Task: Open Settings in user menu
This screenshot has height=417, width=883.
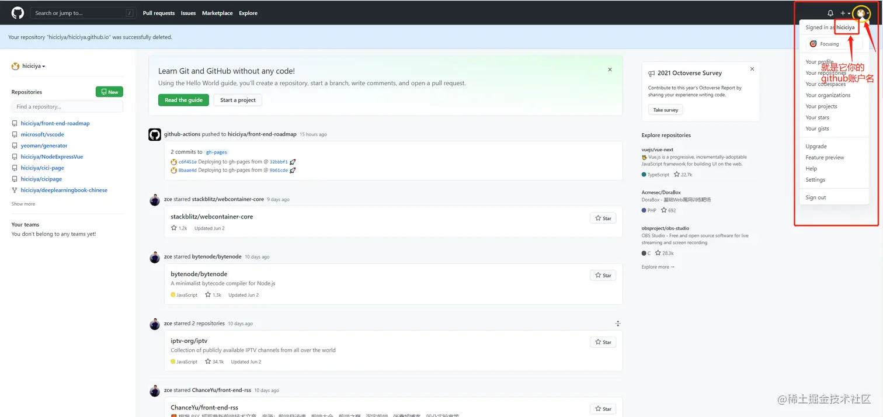Action: 816,179
